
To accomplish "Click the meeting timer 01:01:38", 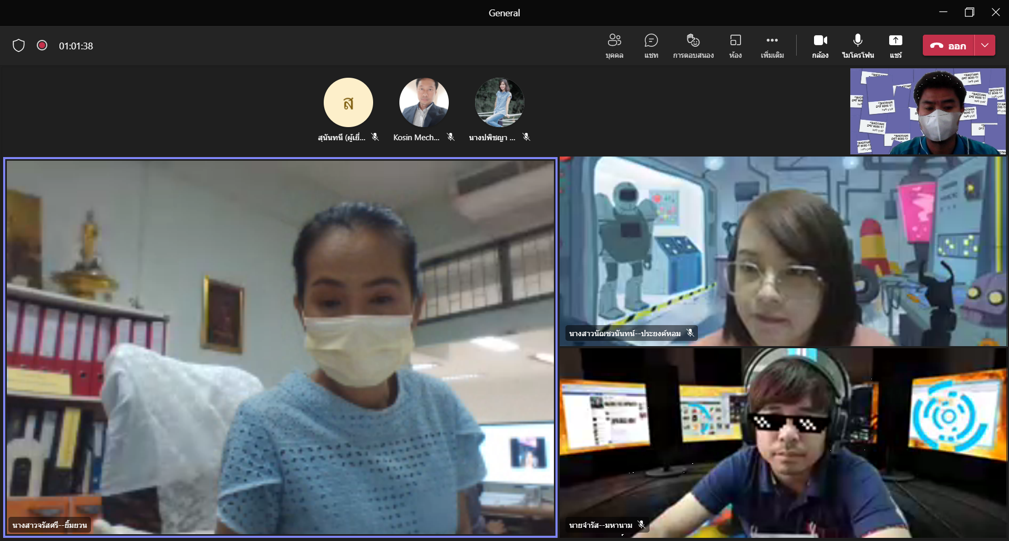I will click(76, 46).
